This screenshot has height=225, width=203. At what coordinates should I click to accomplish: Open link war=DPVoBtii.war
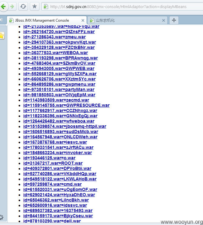pyautogui.click(x=57, y=168)
